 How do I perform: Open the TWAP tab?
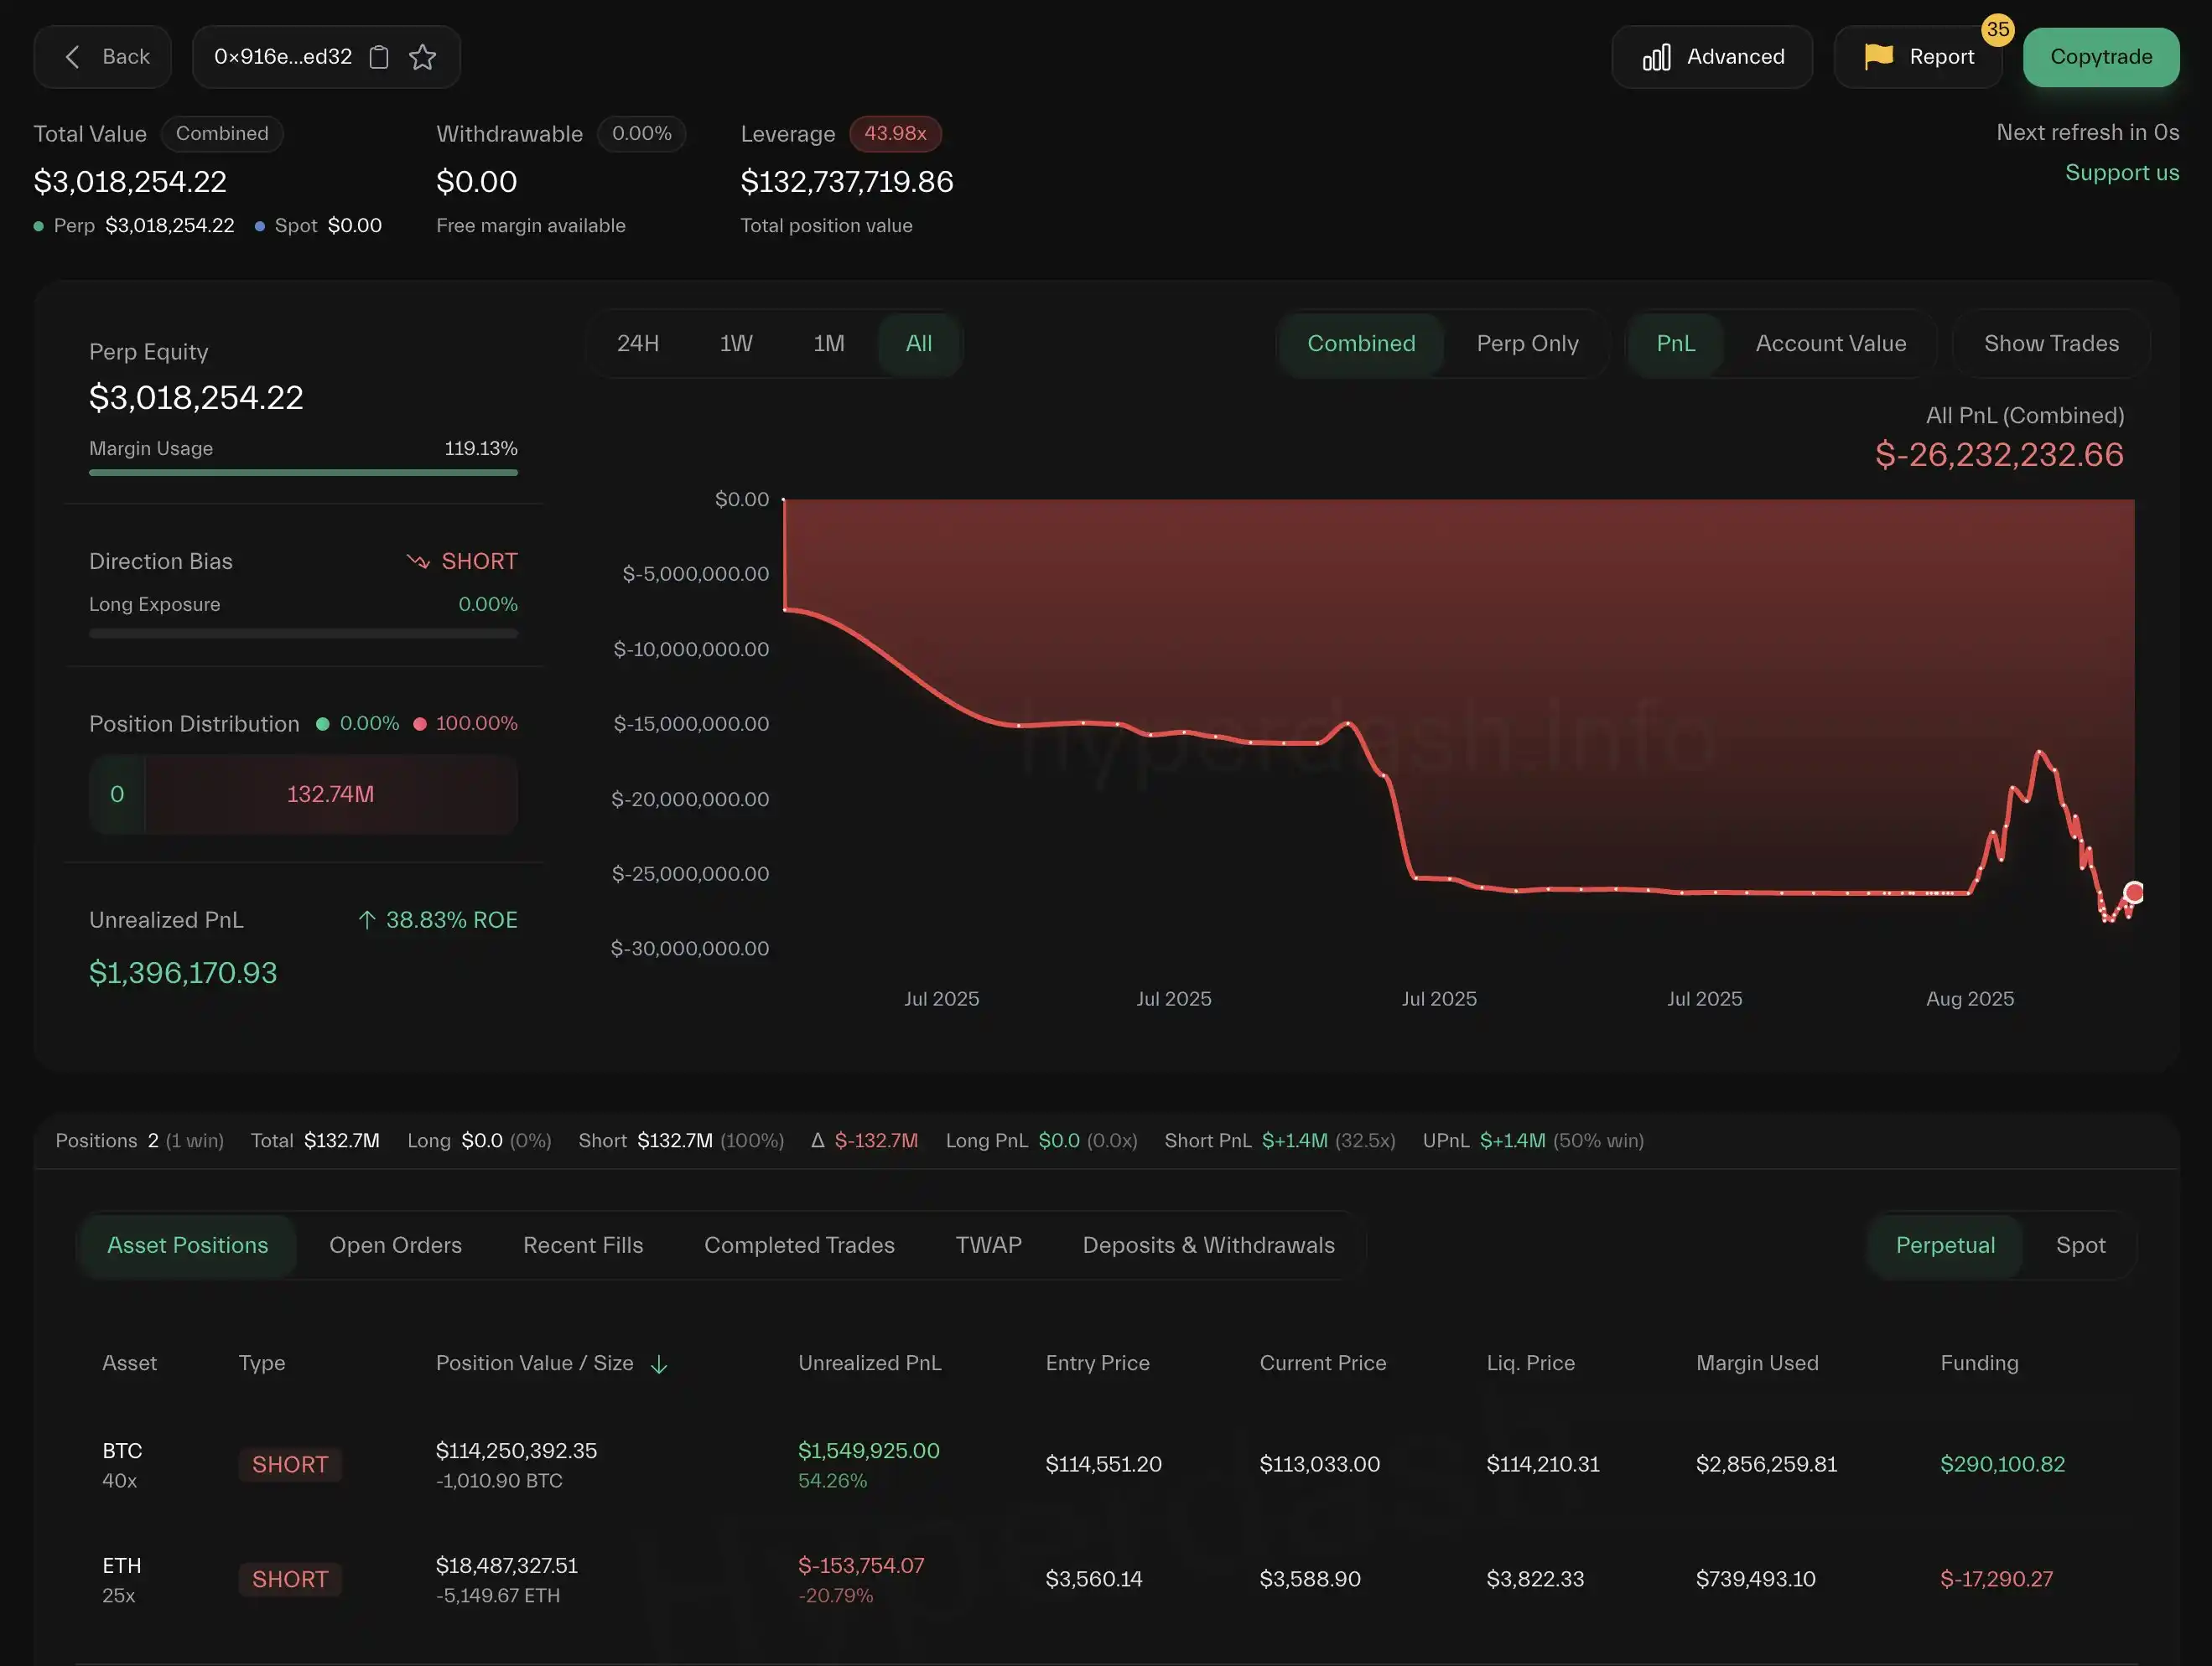[988, 1245]
